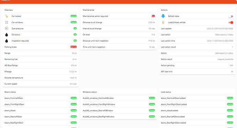Click the Closed badge for AudiA5_windows_RearLeftWindow
The height and width of the screenshot is (128, 237).
pyautogui.click(x=152, y=110)
